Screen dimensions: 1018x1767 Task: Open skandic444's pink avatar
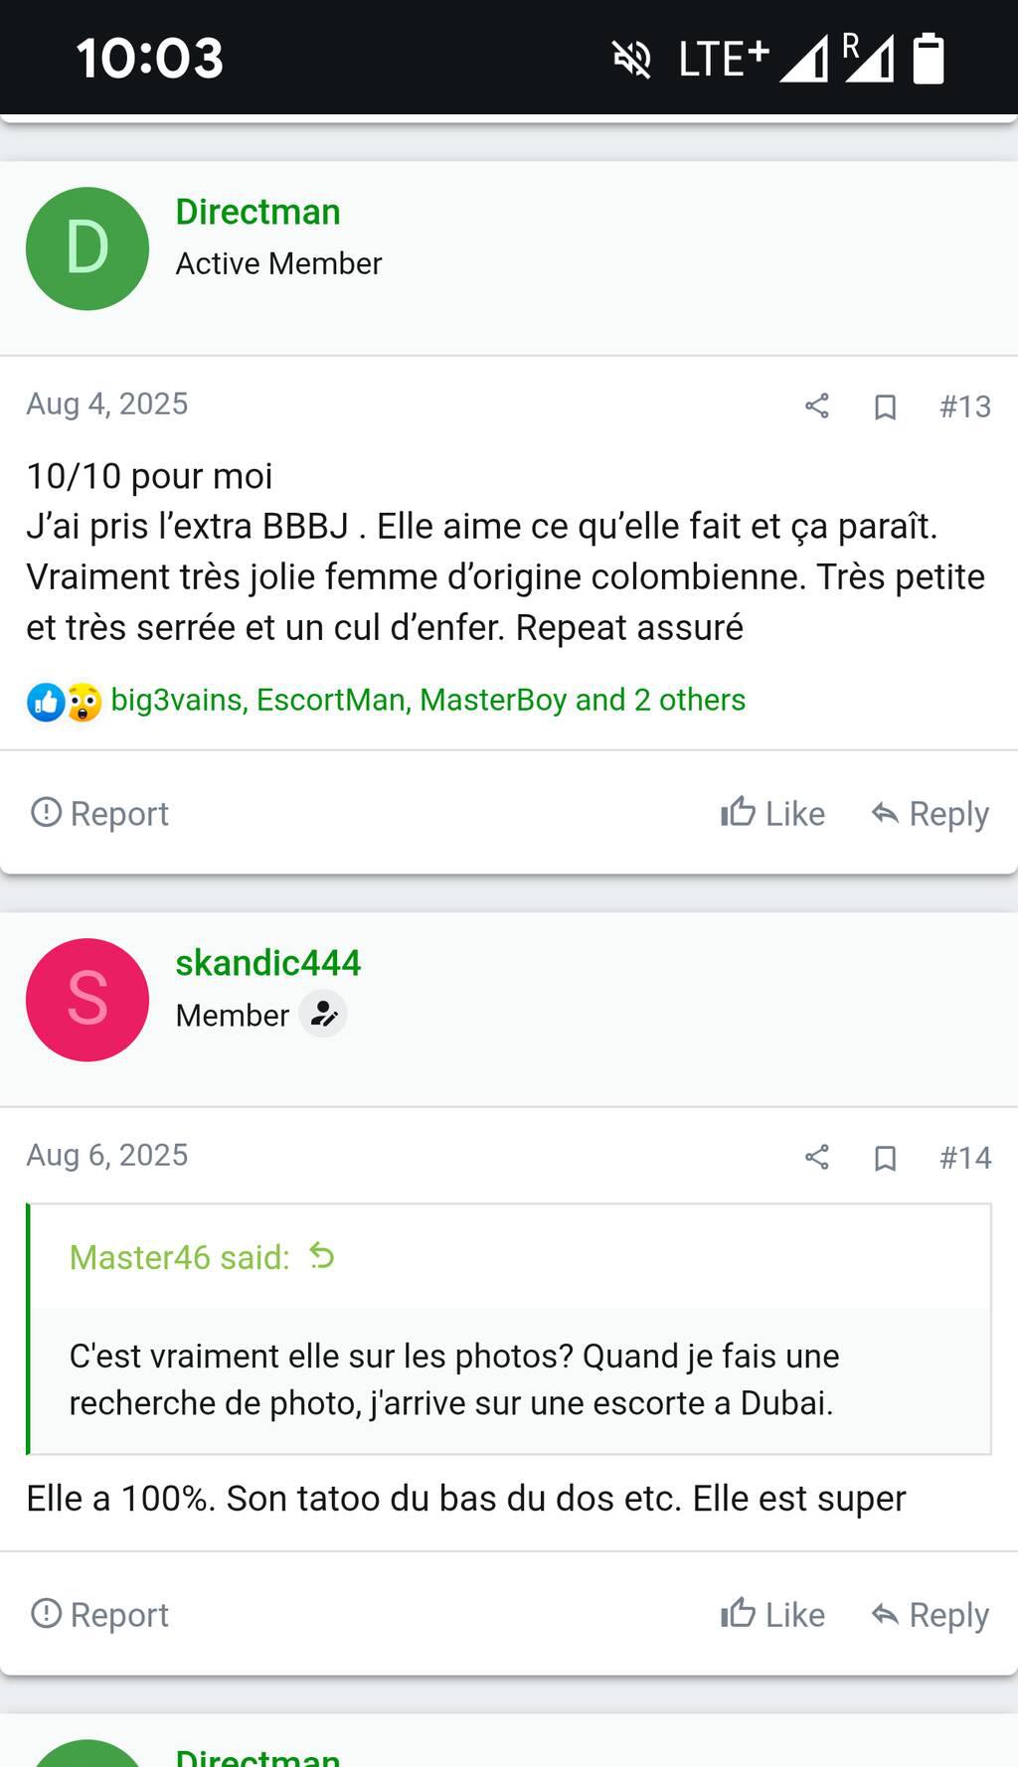[x=87, y=1000]
